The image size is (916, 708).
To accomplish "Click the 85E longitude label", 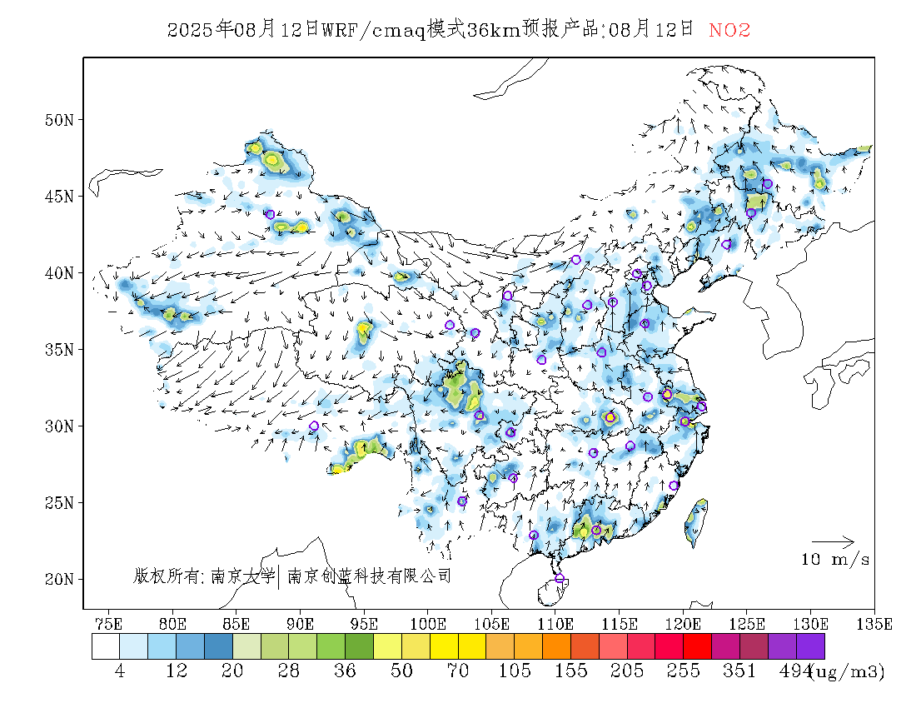I will tap(236, 625).
